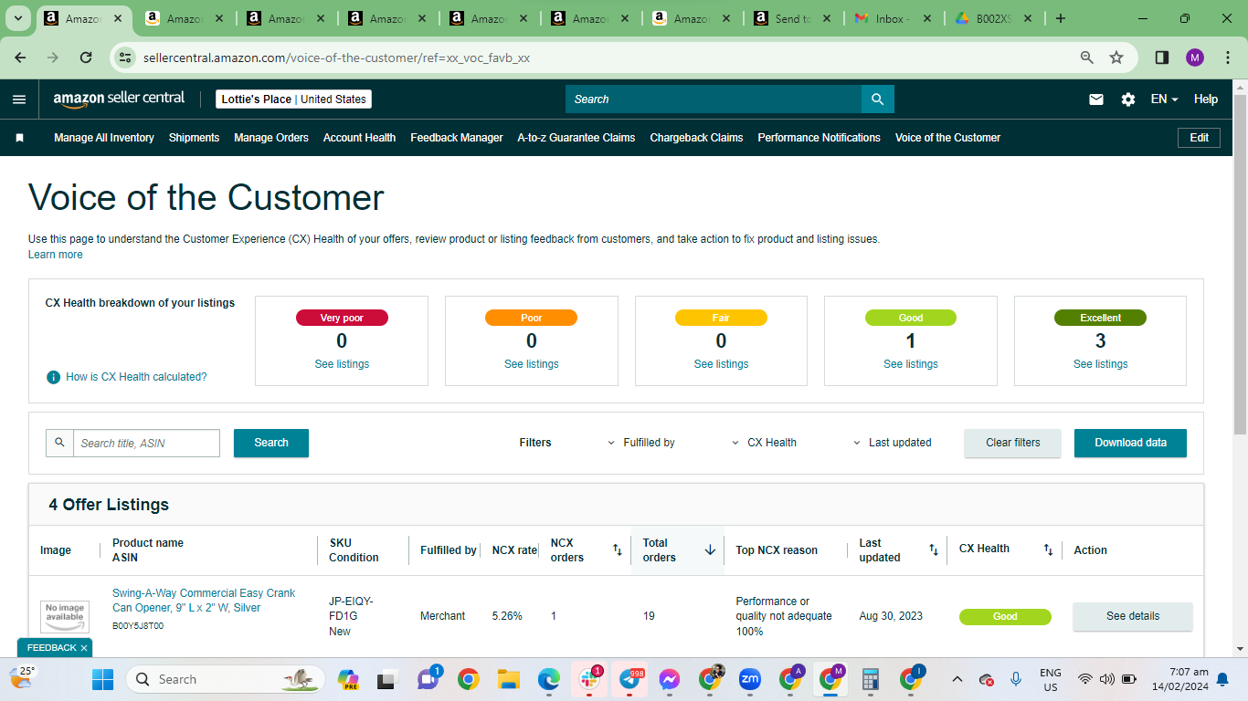Go to Shipments in the favorites bar

click(x=194, y=138)
